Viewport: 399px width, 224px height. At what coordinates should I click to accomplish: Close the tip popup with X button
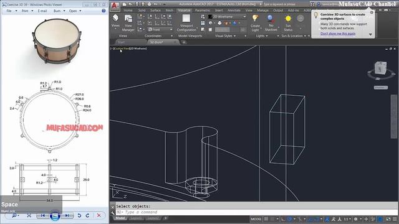tap(372, 12)
